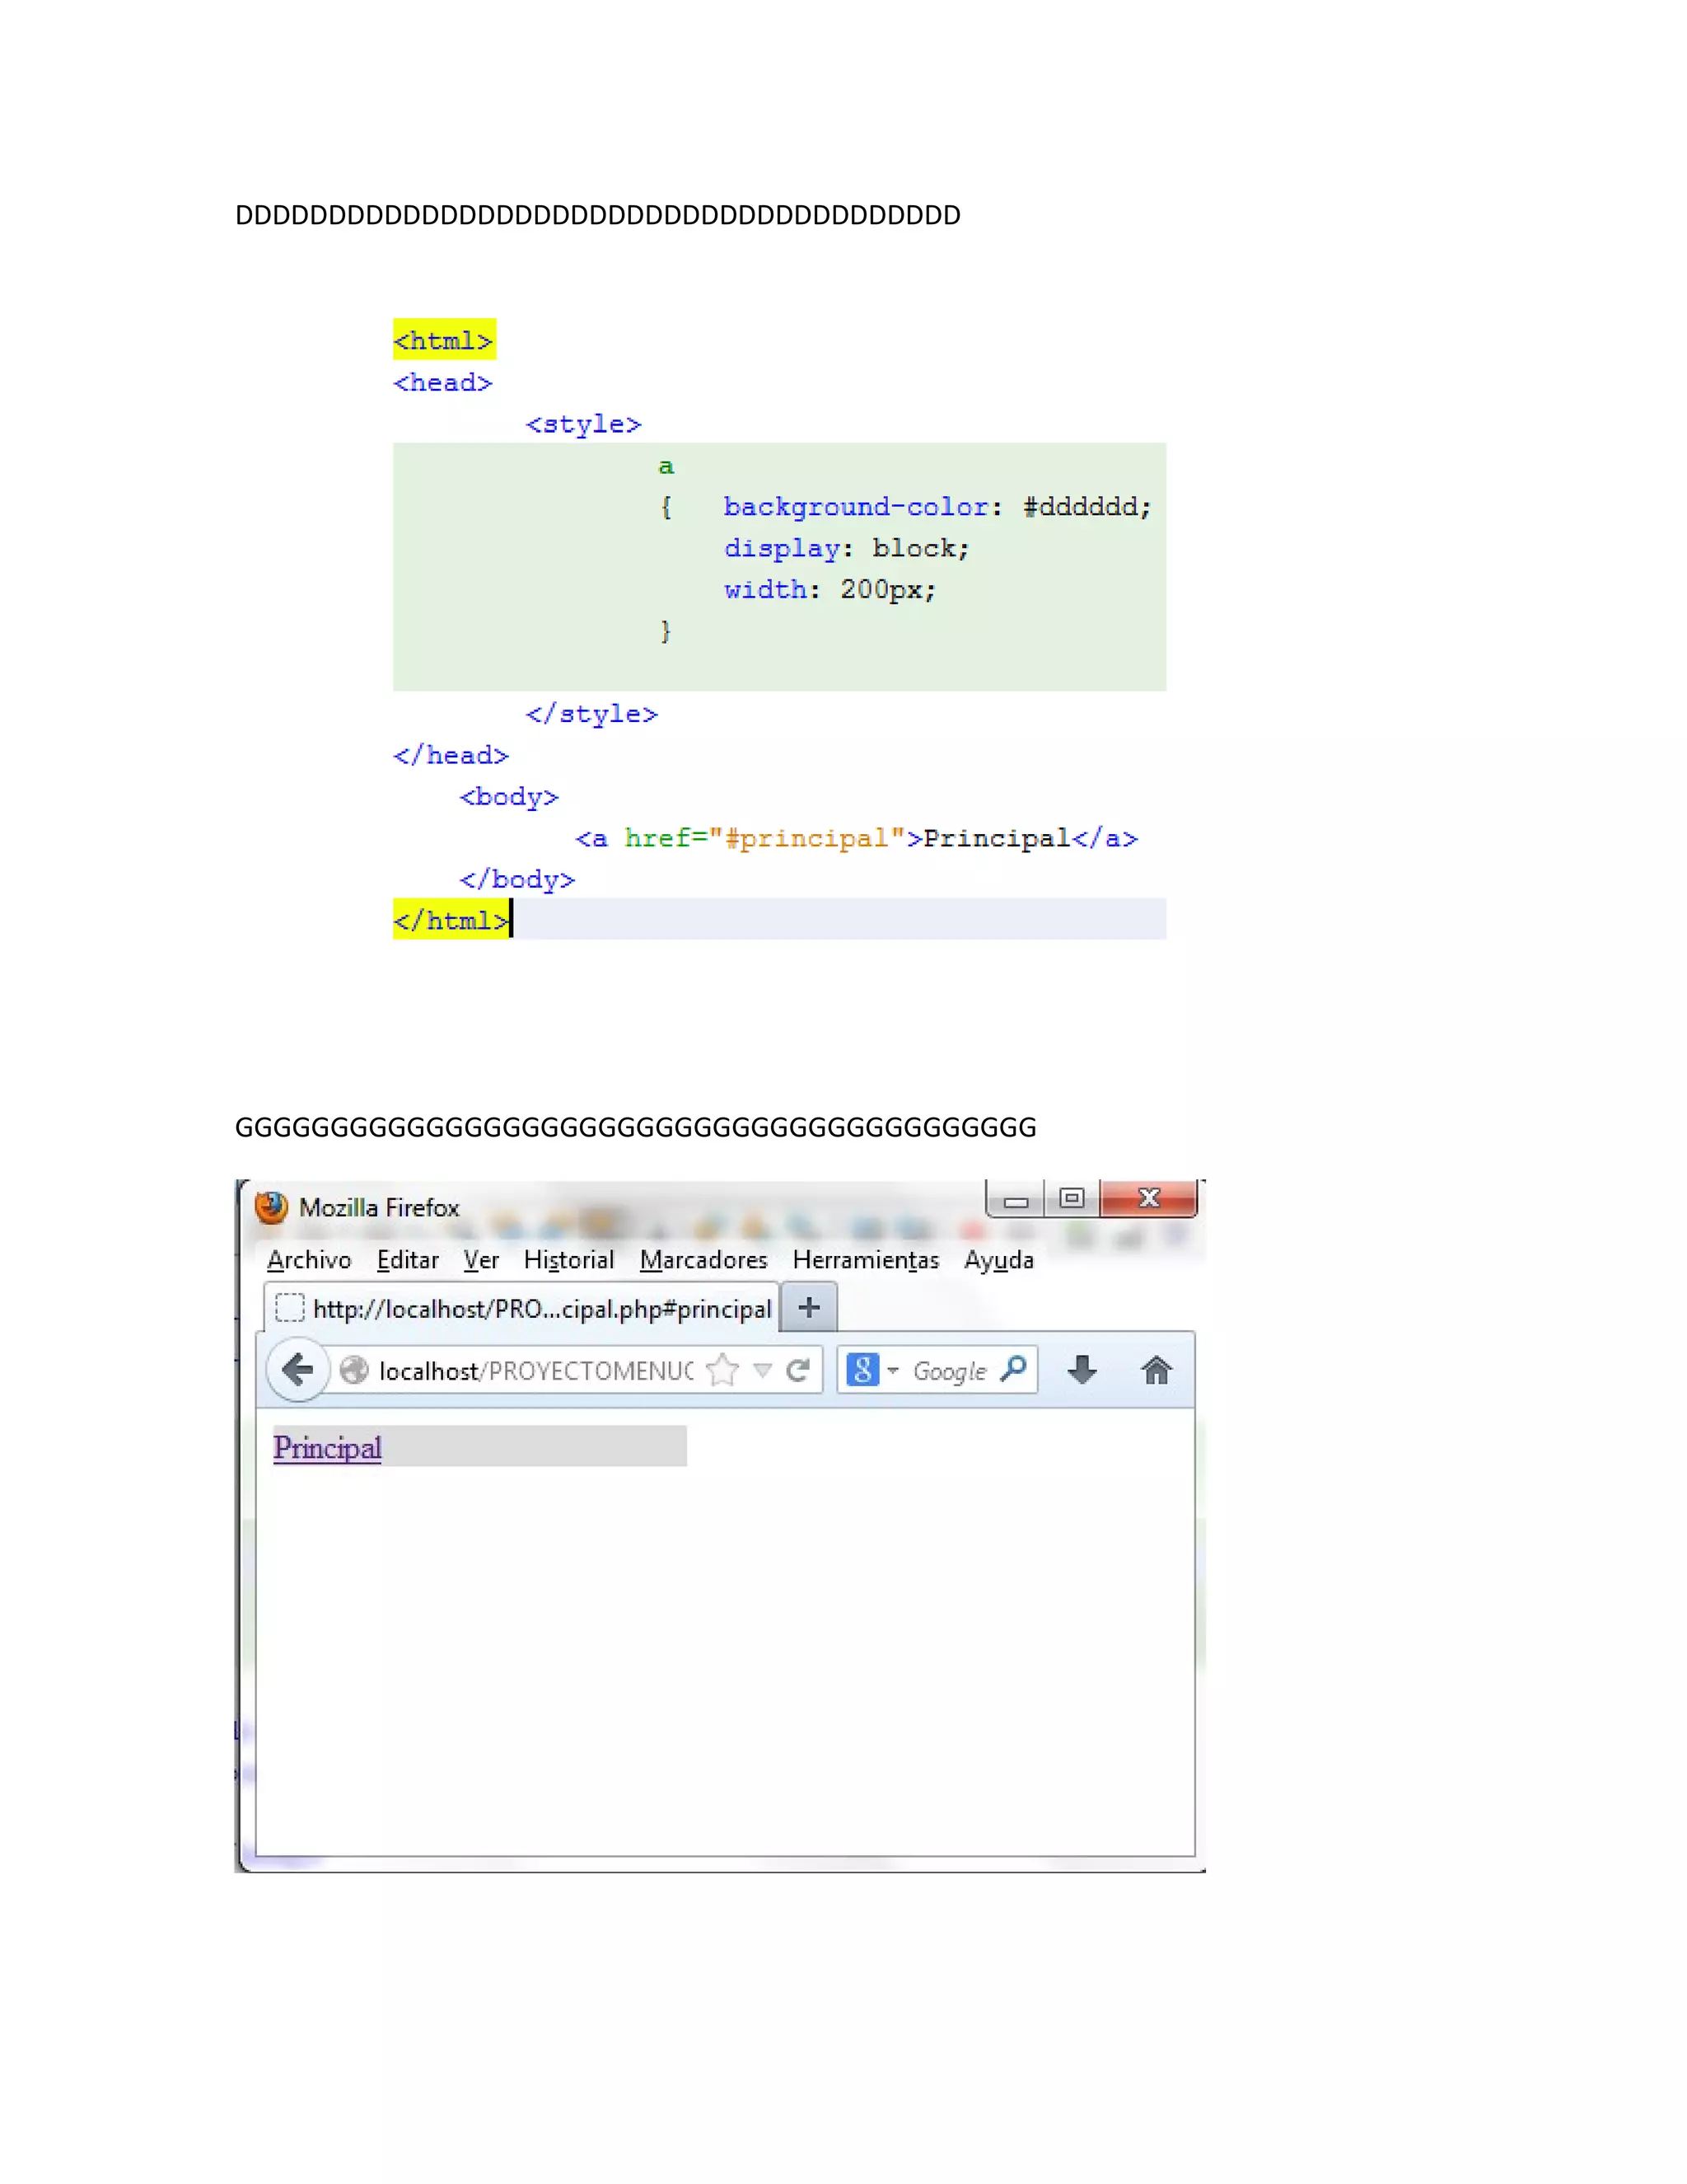
Task: Click the globe site identity icon
Action: pyautogui.click(x=353, y=1370)
